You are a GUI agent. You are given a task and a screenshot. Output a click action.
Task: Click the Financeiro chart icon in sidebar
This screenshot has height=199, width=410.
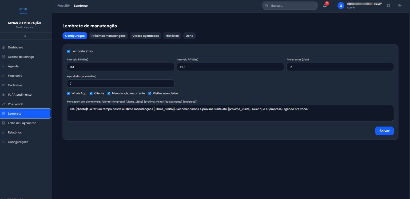pyautogui.click(x=3, y=76)
